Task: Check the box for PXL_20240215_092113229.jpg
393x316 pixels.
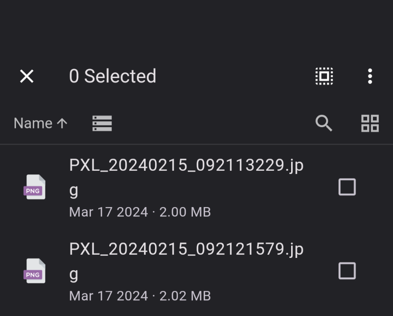Action: (x=347, y=187)
